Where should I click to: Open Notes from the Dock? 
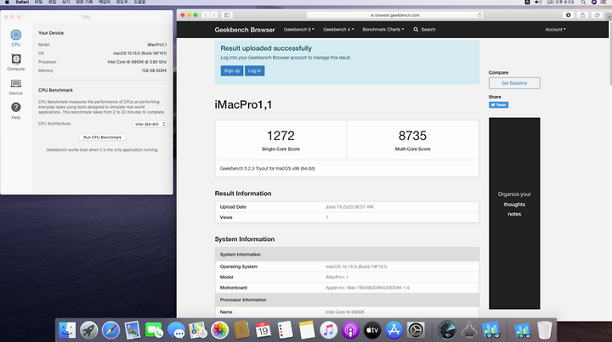coord(307,330)
